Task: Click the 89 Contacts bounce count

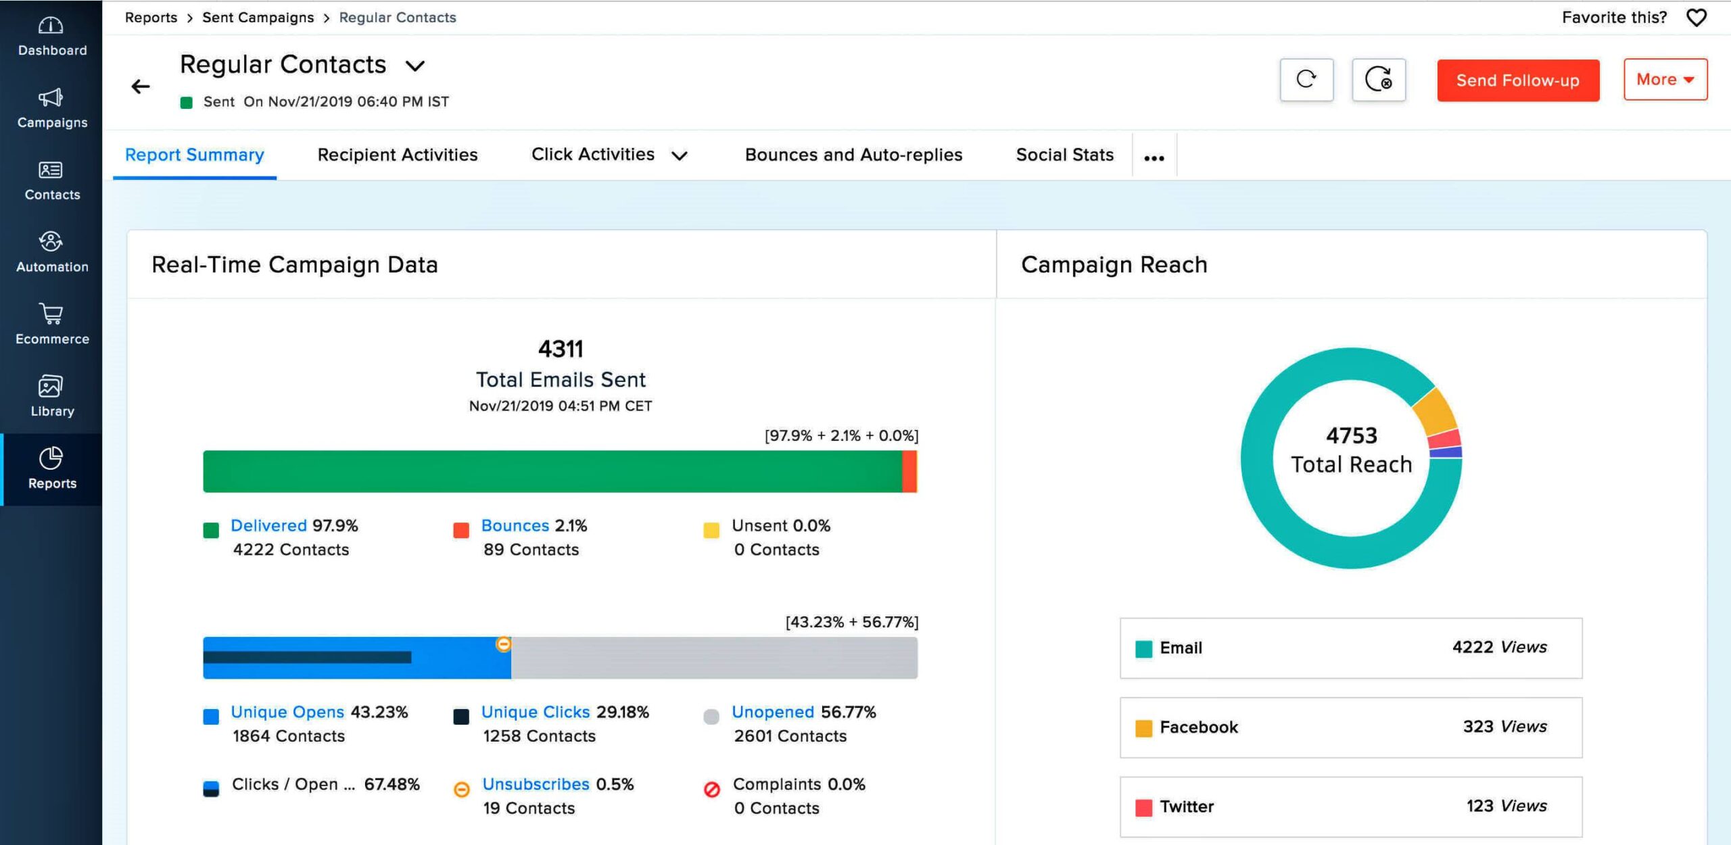Action: [x=531, y=550]
